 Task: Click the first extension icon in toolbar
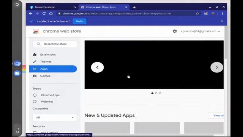(206, 14)
